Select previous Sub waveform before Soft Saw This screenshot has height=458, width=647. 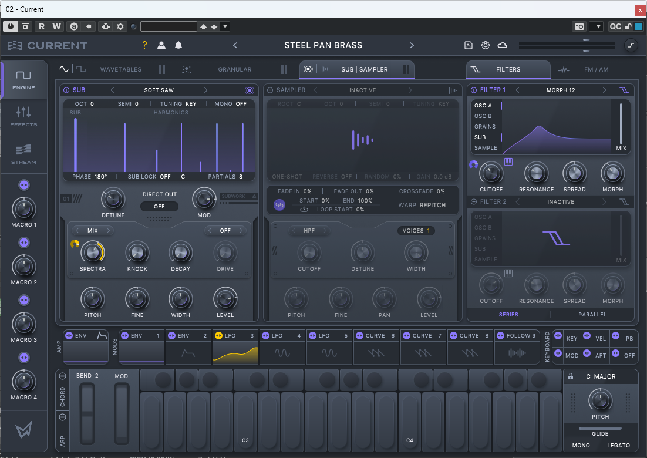[x=112, y=90]
